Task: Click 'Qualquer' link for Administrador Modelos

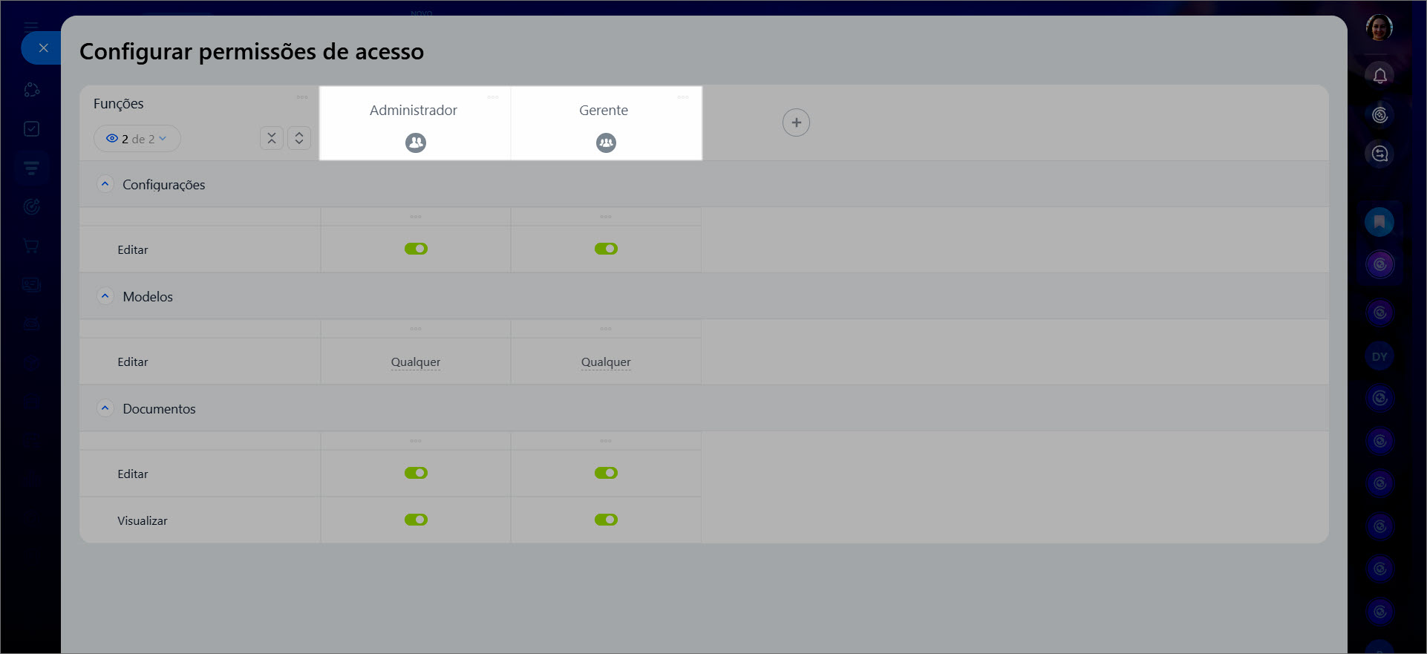Action: 416,362
